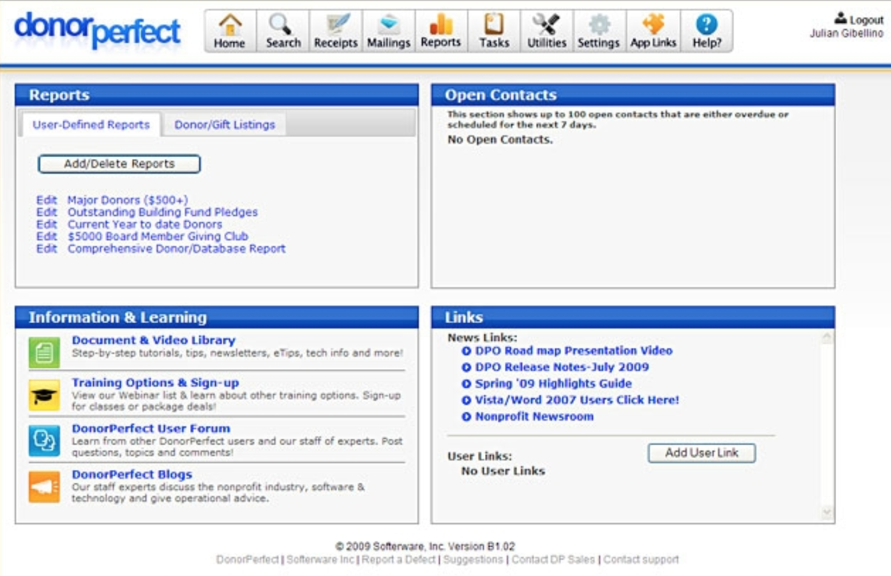Open $5000 Board Member Giving Club report
This screenshot has width=891, height=576.
click(158, 236)
